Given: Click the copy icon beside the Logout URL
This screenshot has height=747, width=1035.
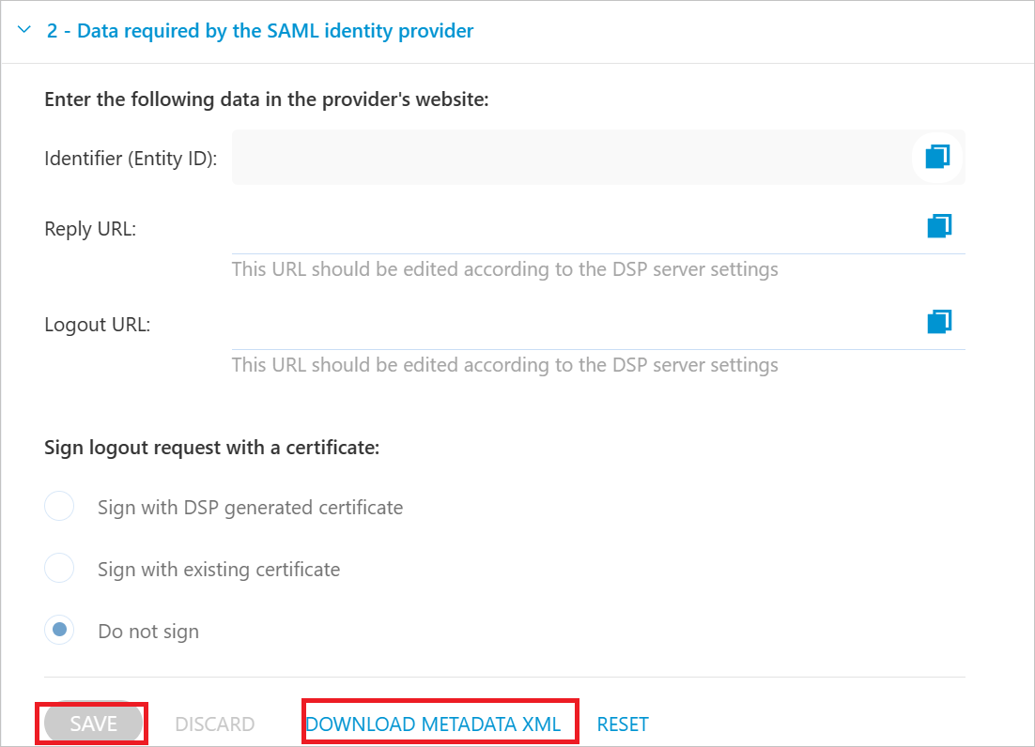Looking at the screenshot, I should [938, 321].
